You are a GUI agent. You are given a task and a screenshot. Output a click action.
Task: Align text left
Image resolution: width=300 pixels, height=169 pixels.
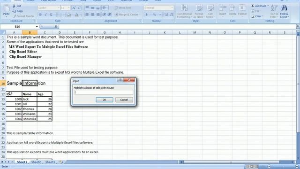(87, 15)
